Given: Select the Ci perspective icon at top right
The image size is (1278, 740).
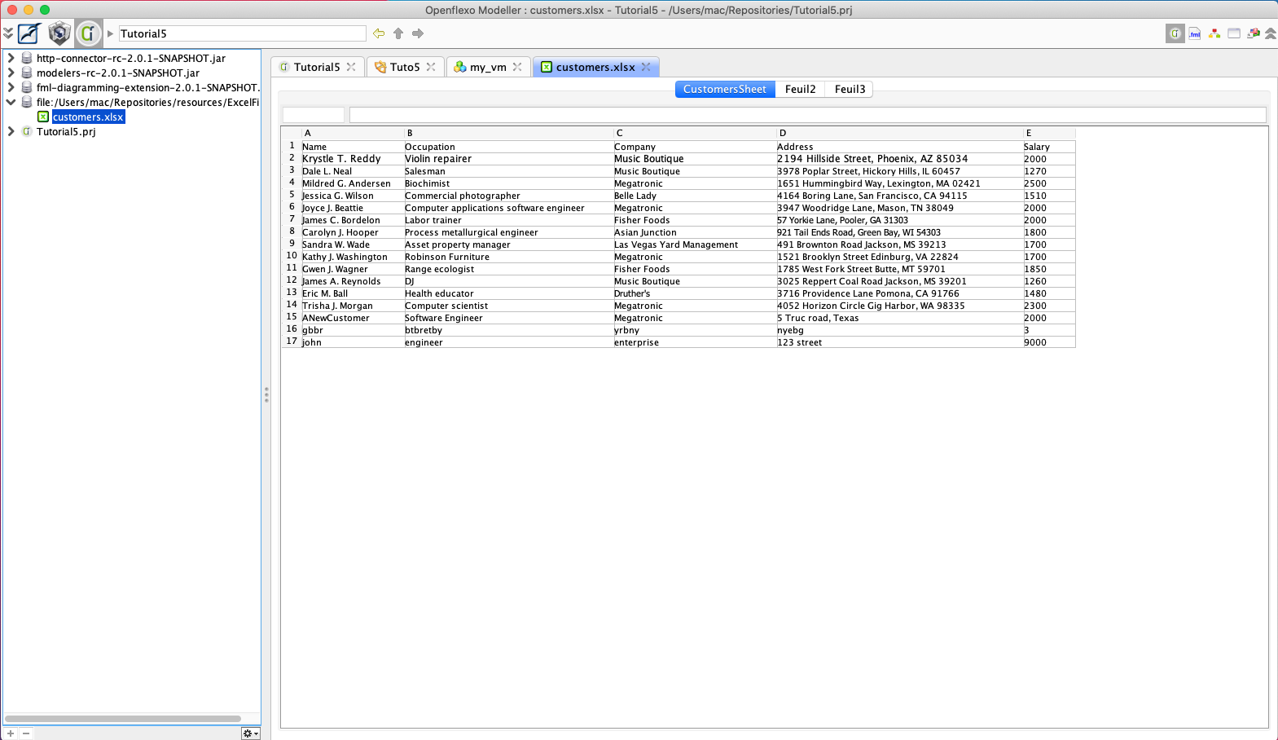Looking at the screenshot, I should (x=1175, y=33).
